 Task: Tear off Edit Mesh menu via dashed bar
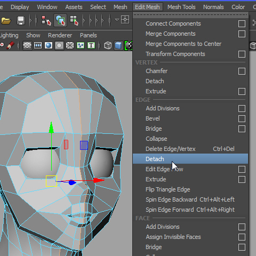[190, 15]
